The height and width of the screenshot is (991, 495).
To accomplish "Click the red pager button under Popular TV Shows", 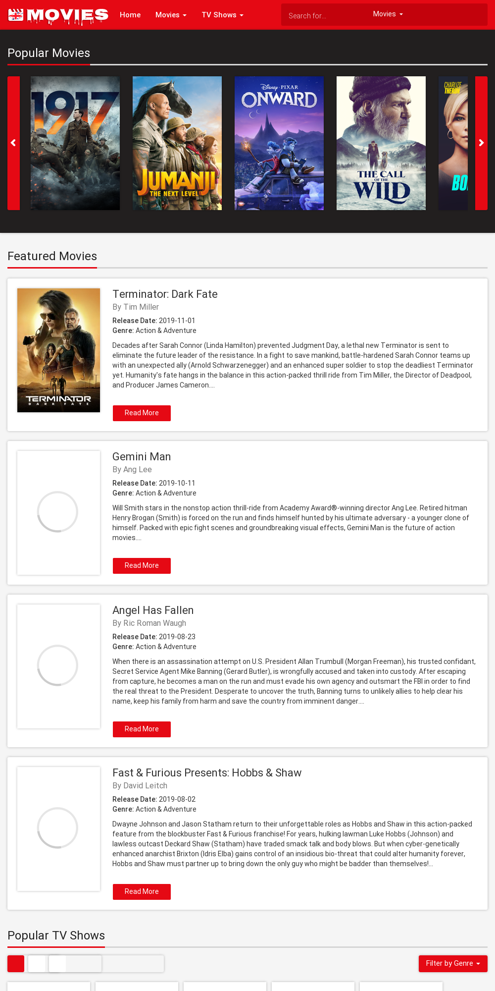I will click(x=16, y=964).
